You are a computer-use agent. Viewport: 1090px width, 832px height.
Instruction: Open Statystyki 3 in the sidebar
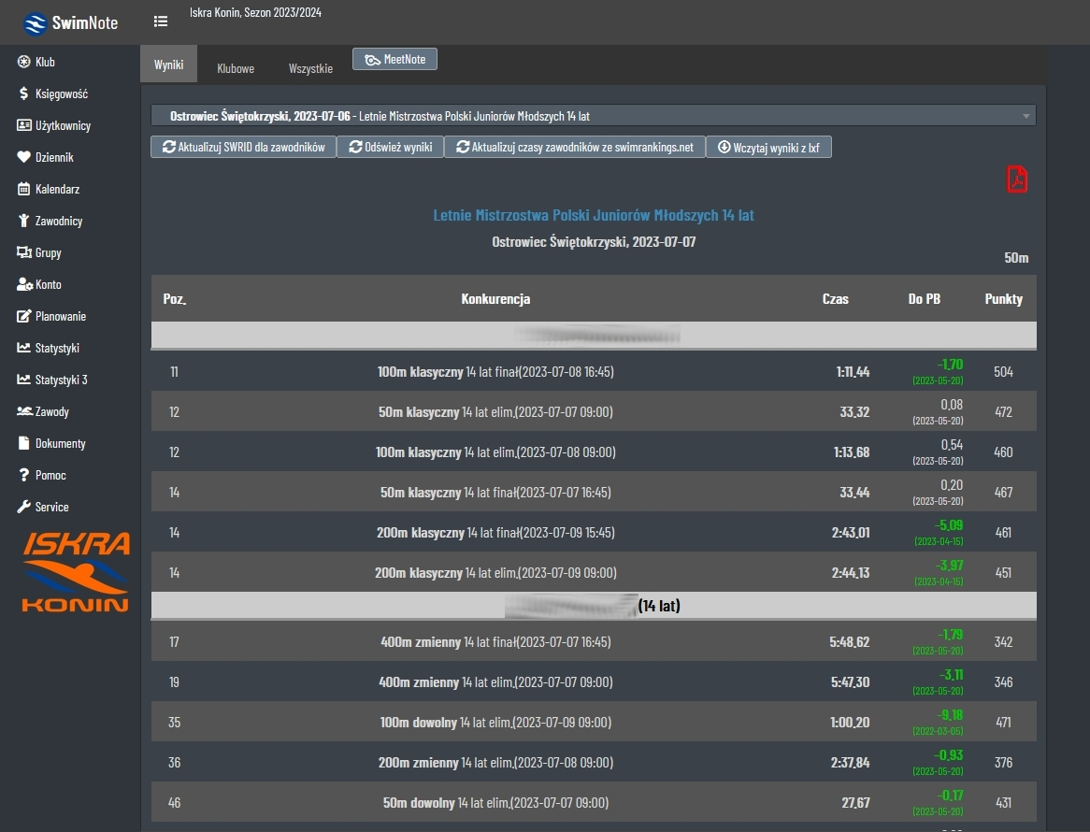click(x=61, y=380)
